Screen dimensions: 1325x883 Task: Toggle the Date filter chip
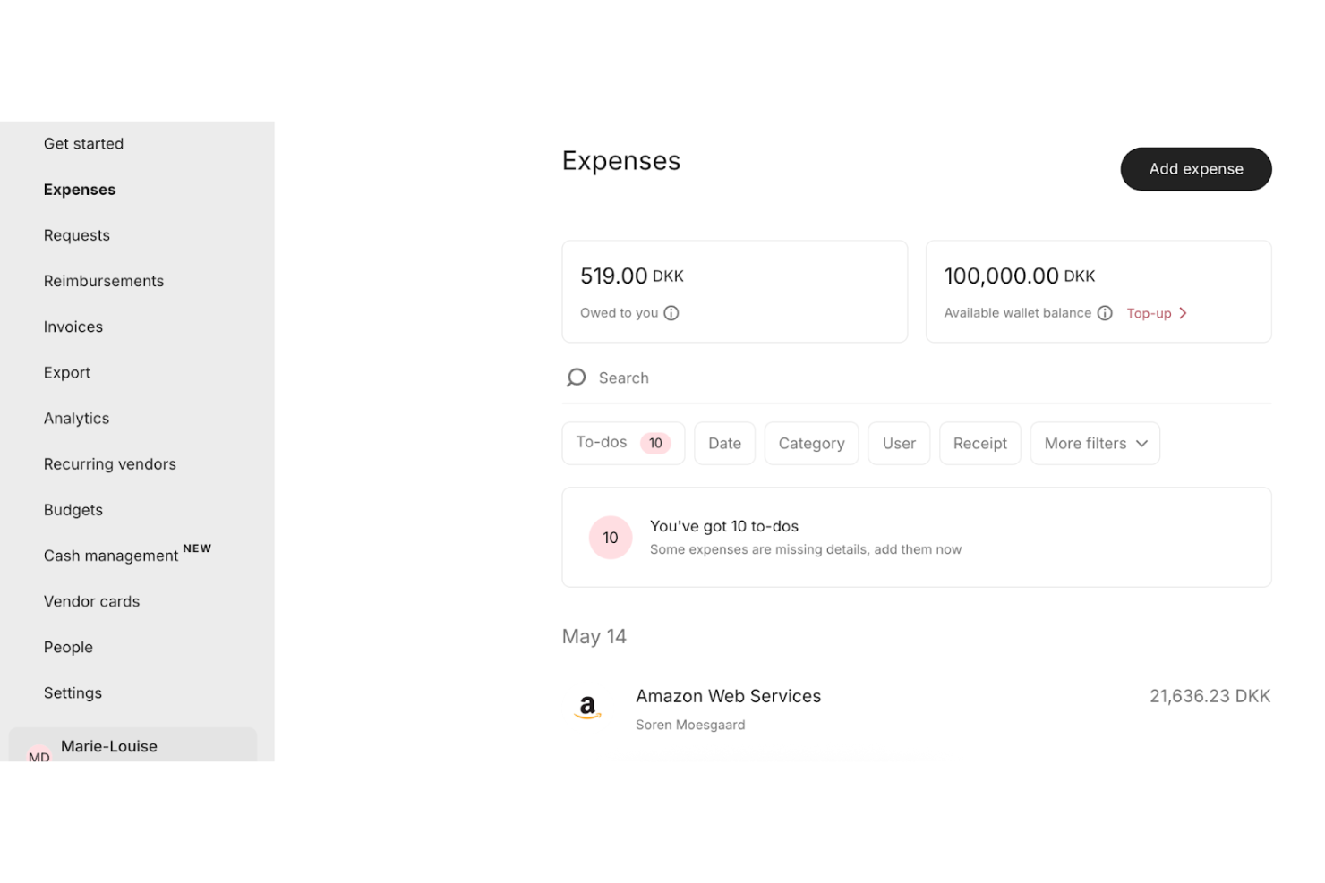coord(724,442)
